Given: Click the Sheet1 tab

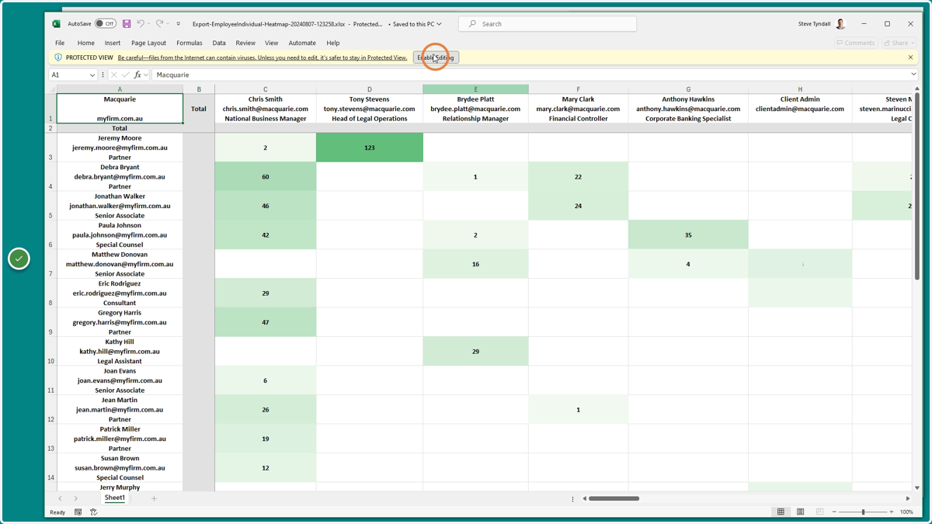Looking at the screenshot, I should pos(115,498).
